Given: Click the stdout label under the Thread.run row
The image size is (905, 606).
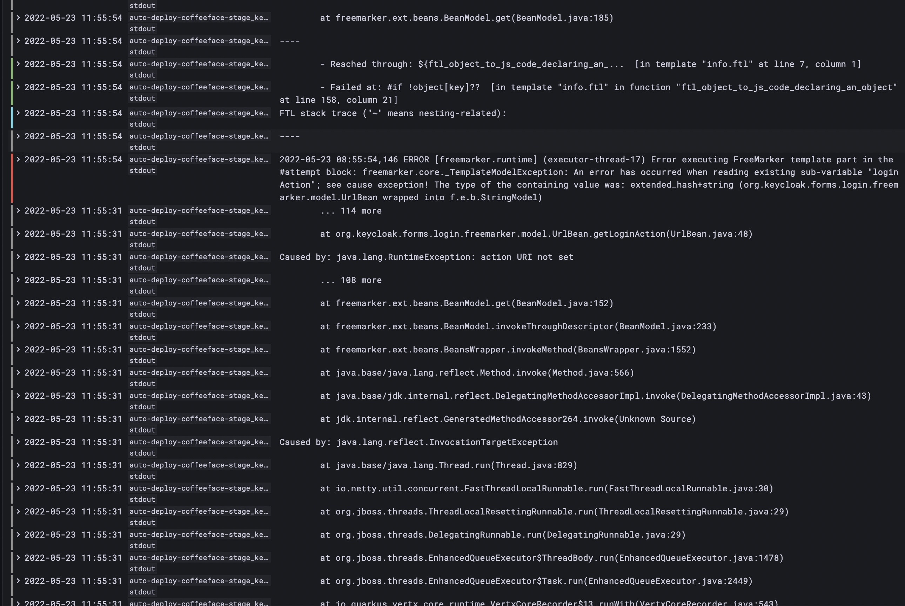Looking at the screenshot, I should pos(142,476).
